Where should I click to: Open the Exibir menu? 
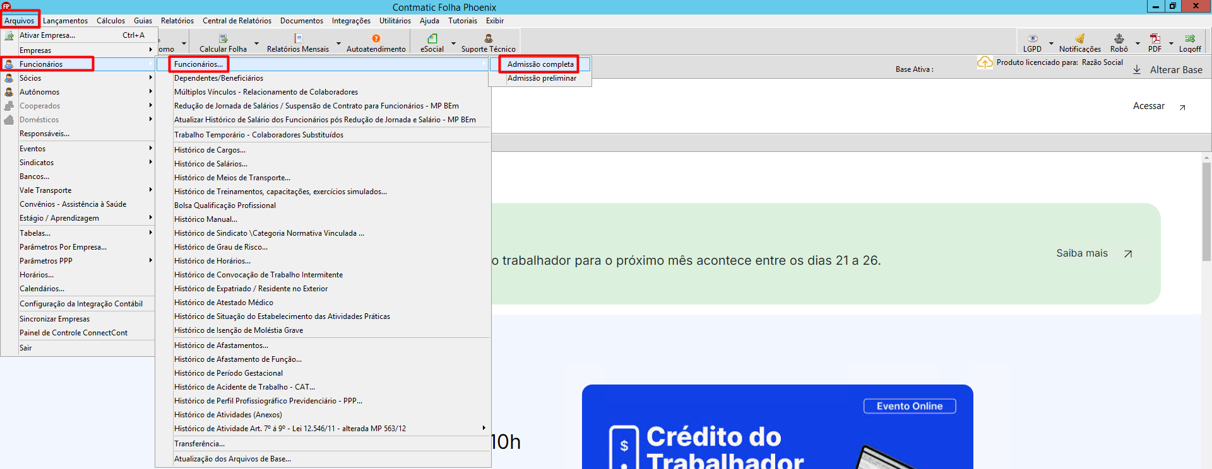[495, 21]
